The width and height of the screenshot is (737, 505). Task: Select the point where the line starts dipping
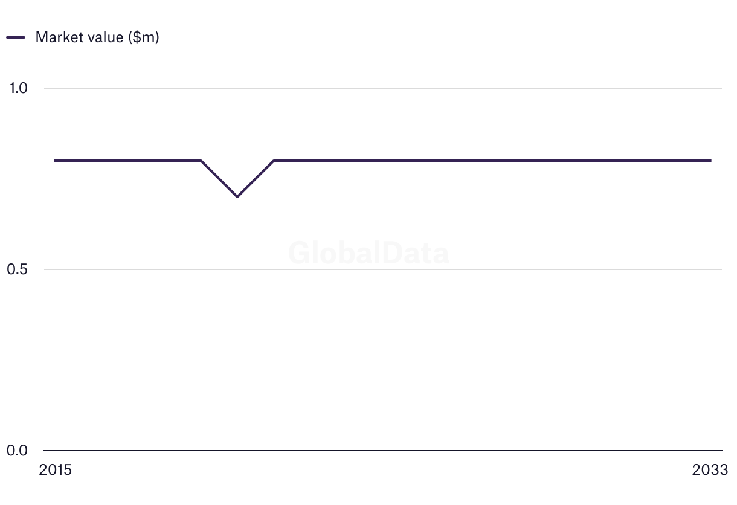click(201, 161)
